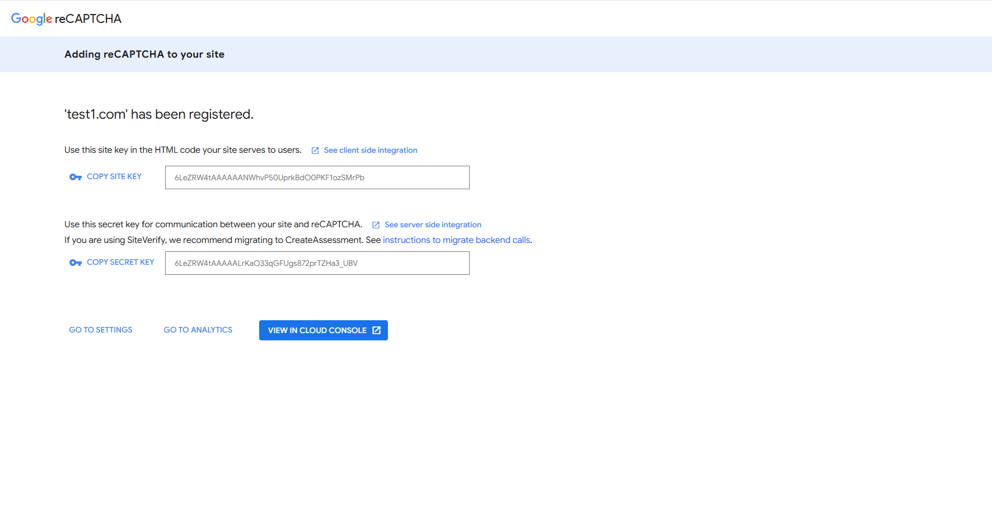Click "'test1.com' has been registered." text
The image size is (992, 510).
pyautogui.click(x=159, y=114)
